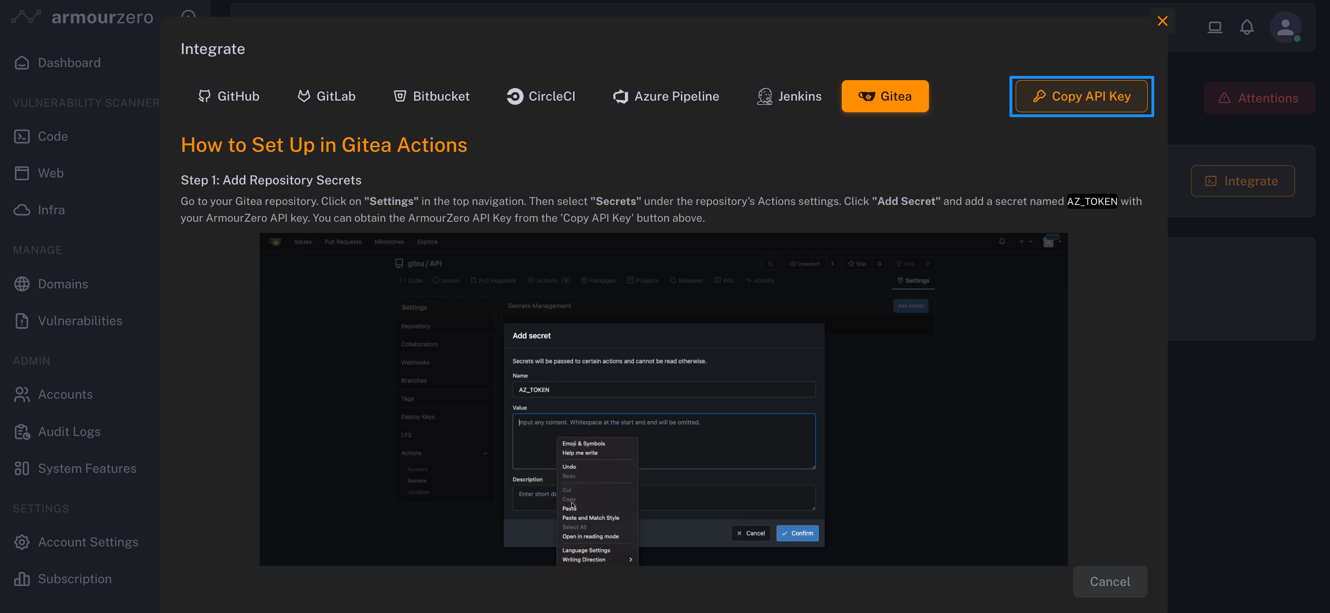Image resolution: width=1330 pixels, height=613 pixels.
Task: Open the Web scanner page
Action: tap(50, 173)
